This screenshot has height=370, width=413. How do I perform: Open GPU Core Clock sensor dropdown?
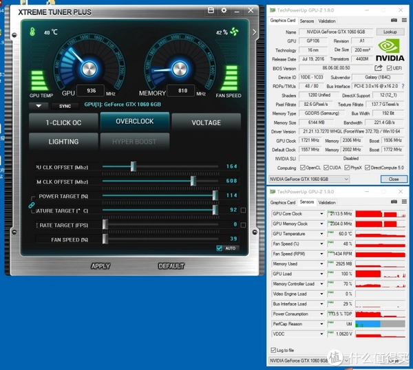321,214
